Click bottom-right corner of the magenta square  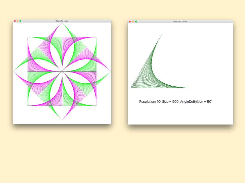[96, 105]
